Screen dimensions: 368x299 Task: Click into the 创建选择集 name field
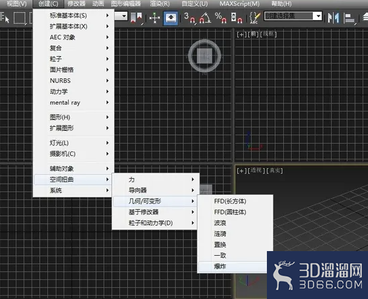[x=289, y=16]
